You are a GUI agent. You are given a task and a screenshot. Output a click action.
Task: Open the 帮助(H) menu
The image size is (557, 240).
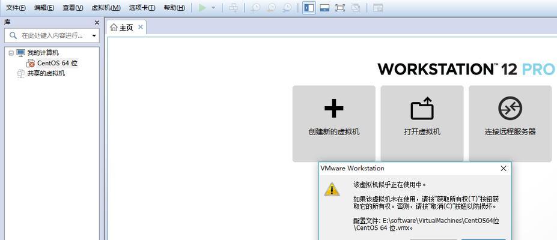click(x=174, y=8)
